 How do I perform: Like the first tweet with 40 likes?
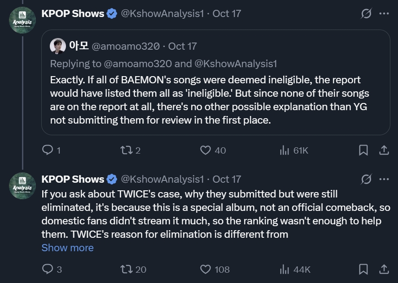pyautogui.click(x=206, y=150)
